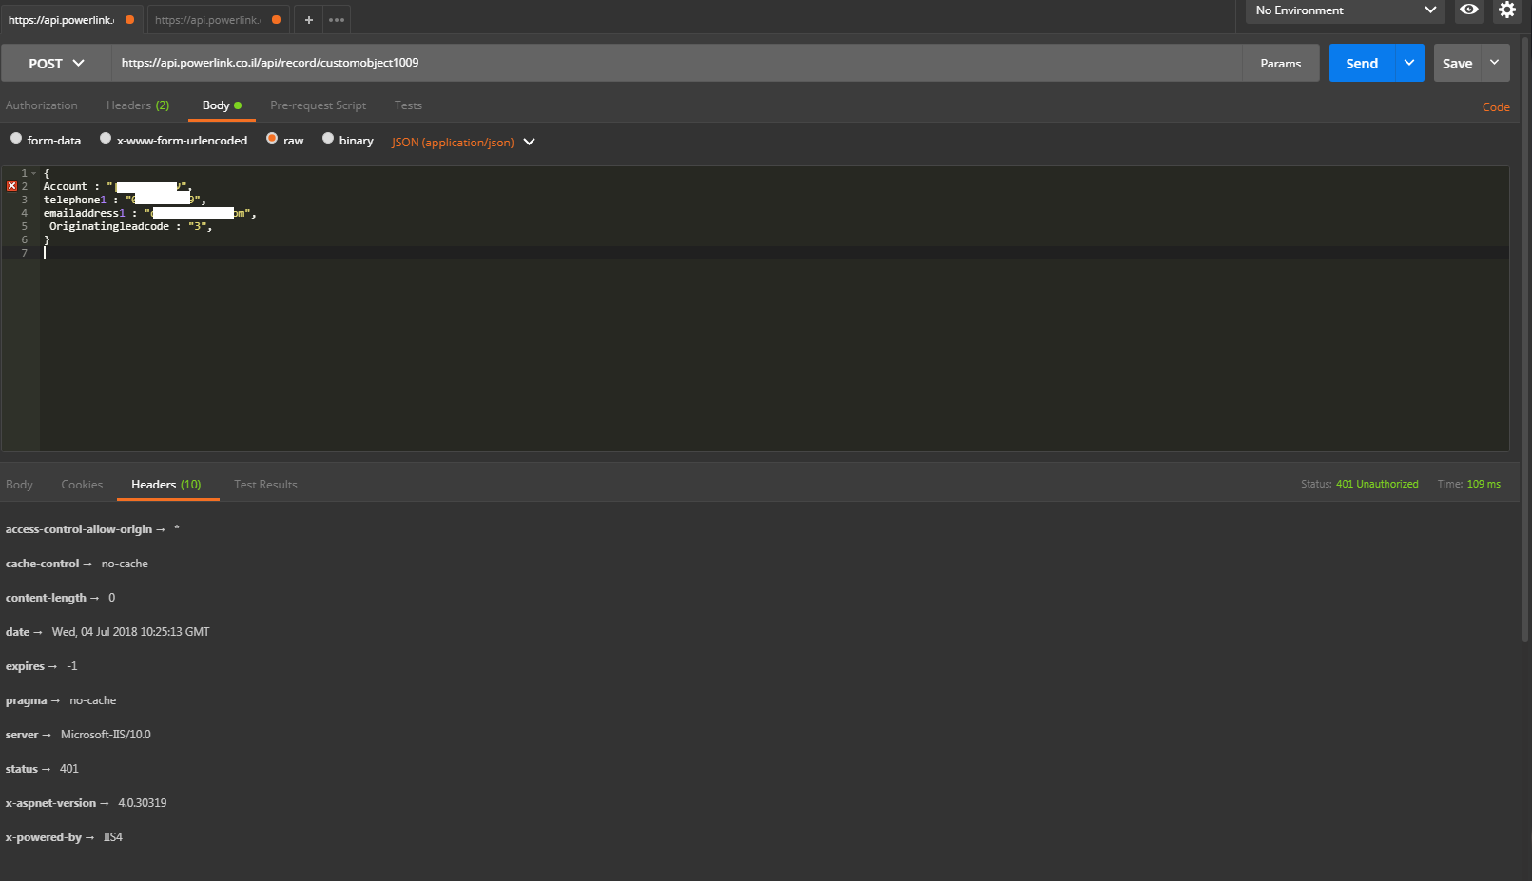
Task: Open the Params button
Action: pyautogui.click(x=1280, y=63)
